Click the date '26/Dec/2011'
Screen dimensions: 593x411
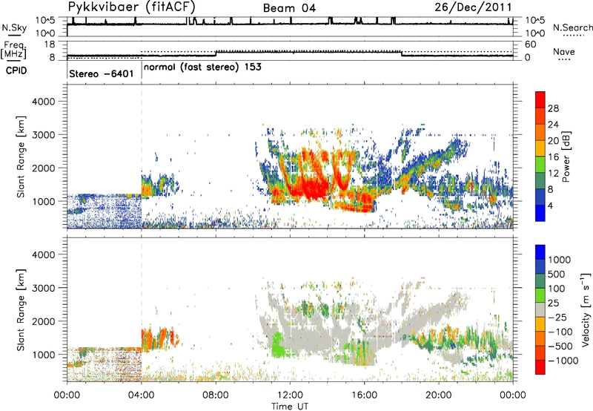click(x=473, y=7)
